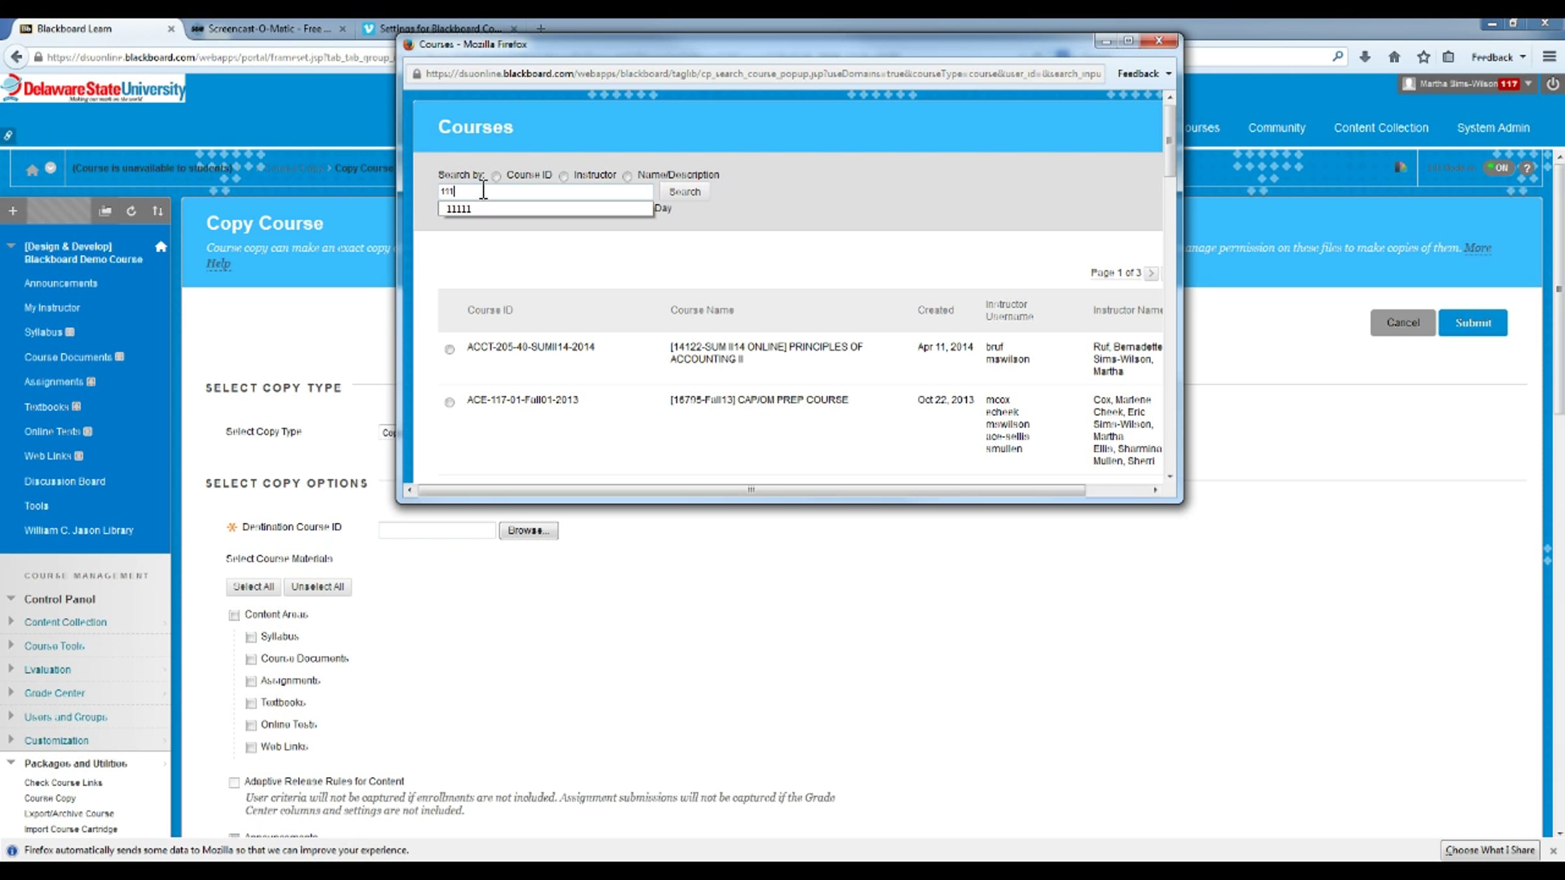Go to next page of course results
The width and height of the screenshot is (1565, 880).
(1152, 273)
